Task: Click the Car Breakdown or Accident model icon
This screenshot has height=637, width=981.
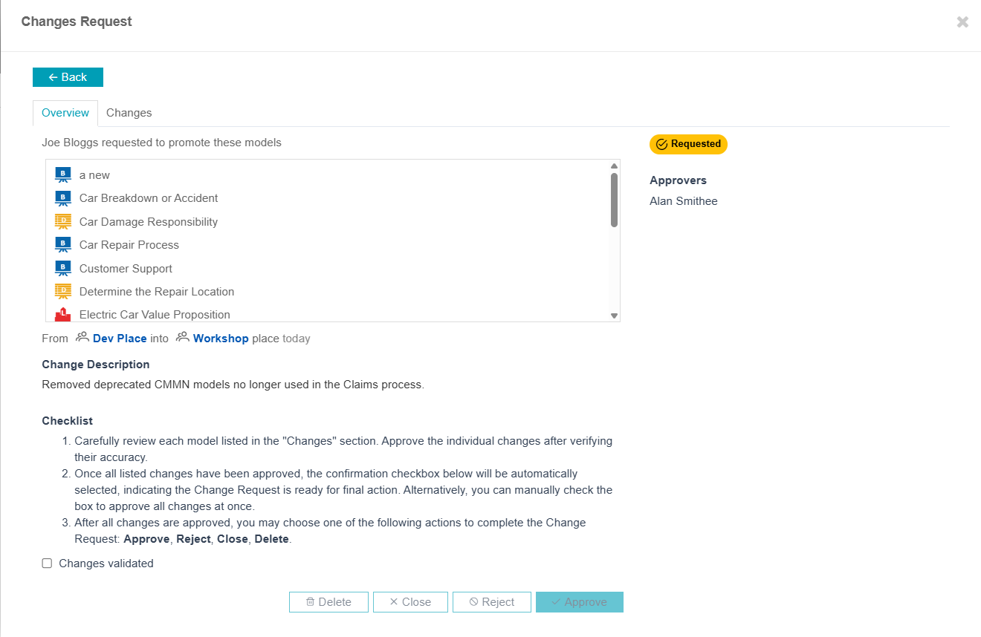Action: pos(62,198)
